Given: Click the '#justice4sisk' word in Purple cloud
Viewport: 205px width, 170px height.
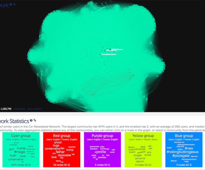Looking at the screenshot, I should click(94, 147).
